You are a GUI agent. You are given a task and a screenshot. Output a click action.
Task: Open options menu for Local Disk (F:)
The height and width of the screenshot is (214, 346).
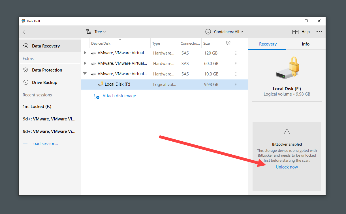click(x=236, y=84)
